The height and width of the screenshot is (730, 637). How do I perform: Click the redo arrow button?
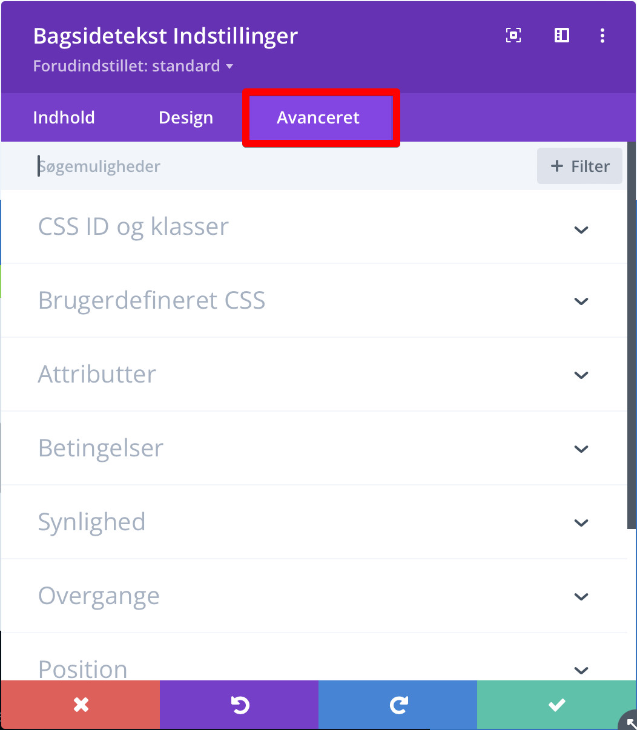pyautogui.click(x=398, y=705)
